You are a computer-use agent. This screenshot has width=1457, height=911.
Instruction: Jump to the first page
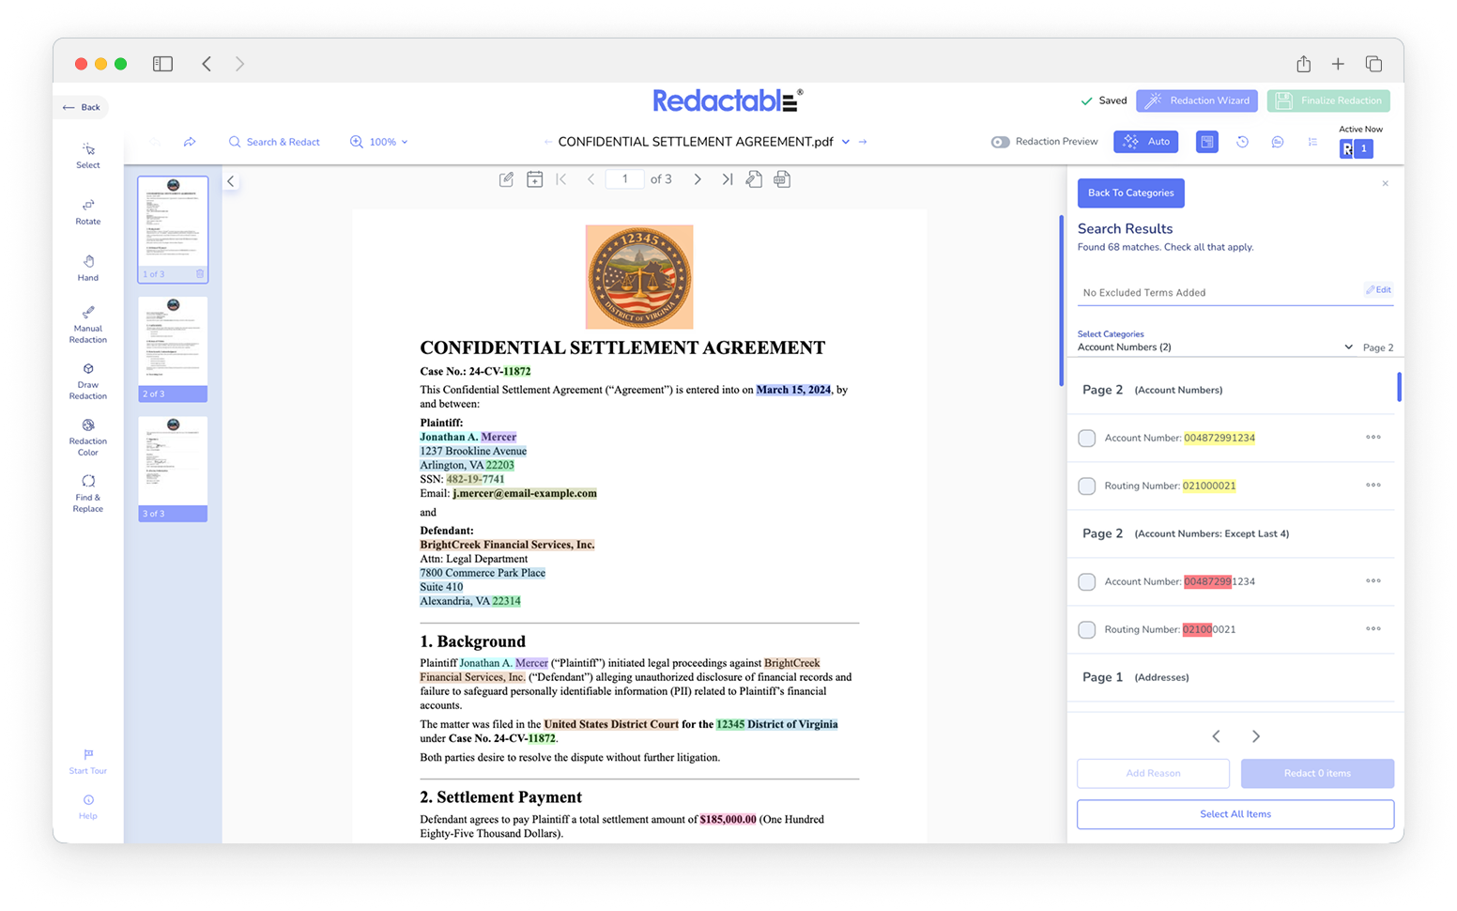561,179
